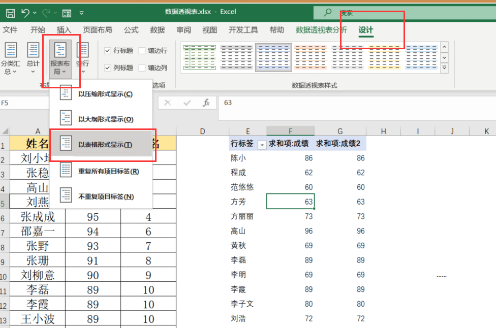Viewport: 496px width, 328px height.
Task: Toggle the 行标题 checkbox
Action: pyautogui.click(x=108, y=51)
